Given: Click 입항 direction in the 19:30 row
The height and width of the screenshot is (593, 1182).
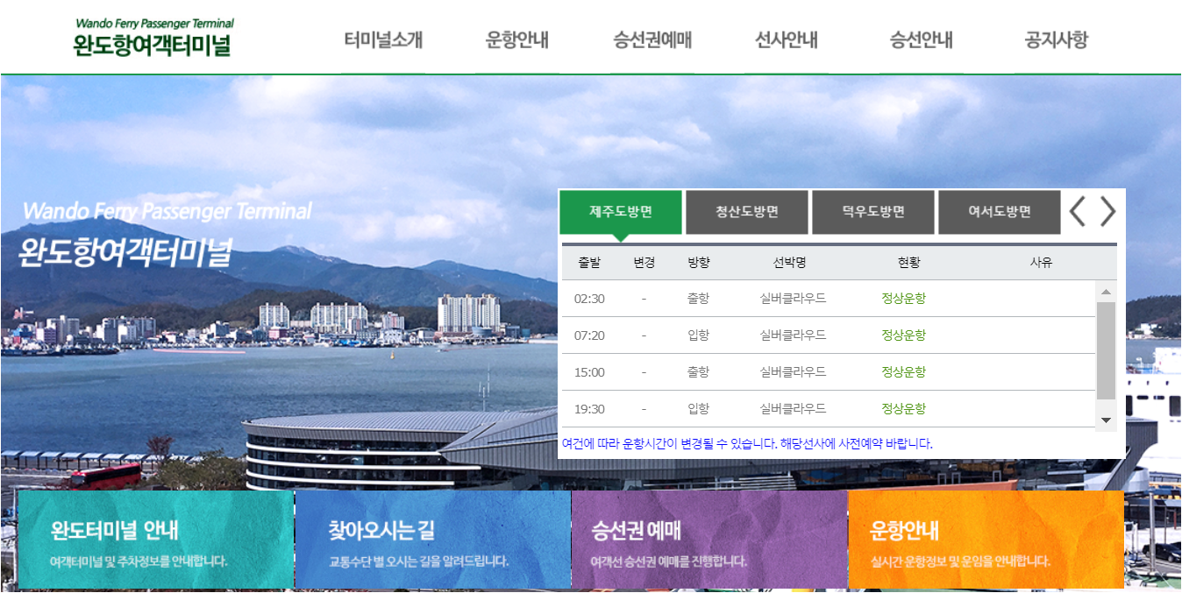Looking at the screenshot, I should pos(699,409).
